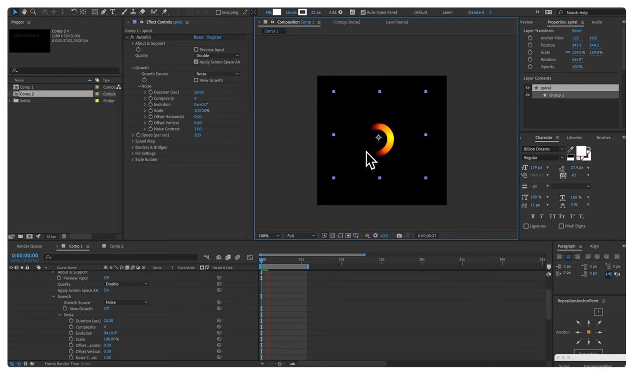Image resolution: width=633 pixels, height=374 pixels.
Task: Click the eyedropper in the Character panel
Action: pos(571,149)
